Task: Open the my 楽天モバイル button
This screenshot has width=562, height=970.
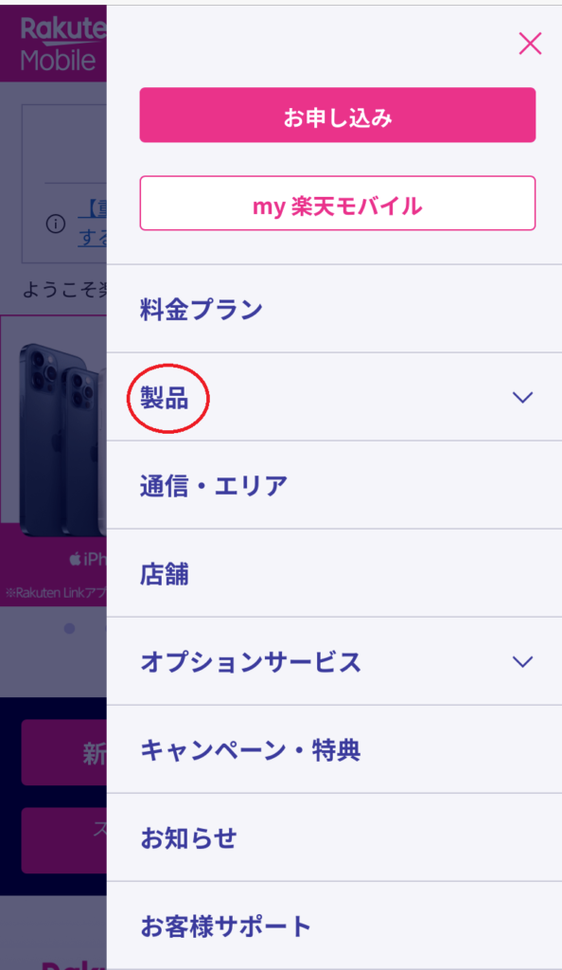Action: tap(337, 204)
